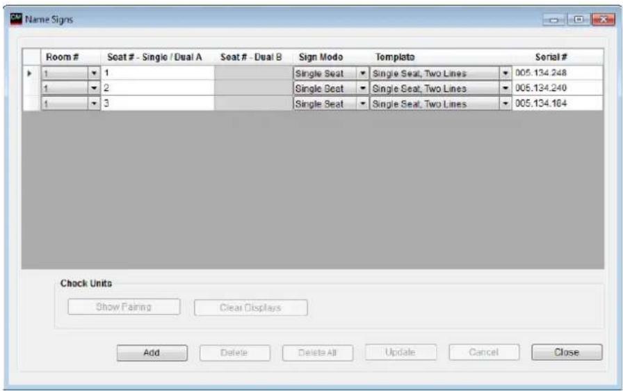Click the Dual B cell in seat 1 row
The image size is (623, 391).
[x=254, y=73]
